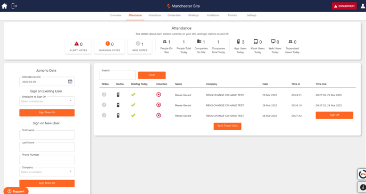Click the Phone Number field
The image size is (366, 194).
tap(47, 159)
